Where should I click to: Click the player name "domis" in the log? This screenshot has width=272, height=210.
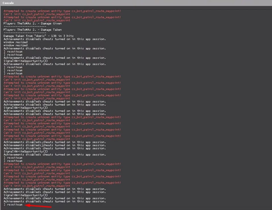point(36,36)
